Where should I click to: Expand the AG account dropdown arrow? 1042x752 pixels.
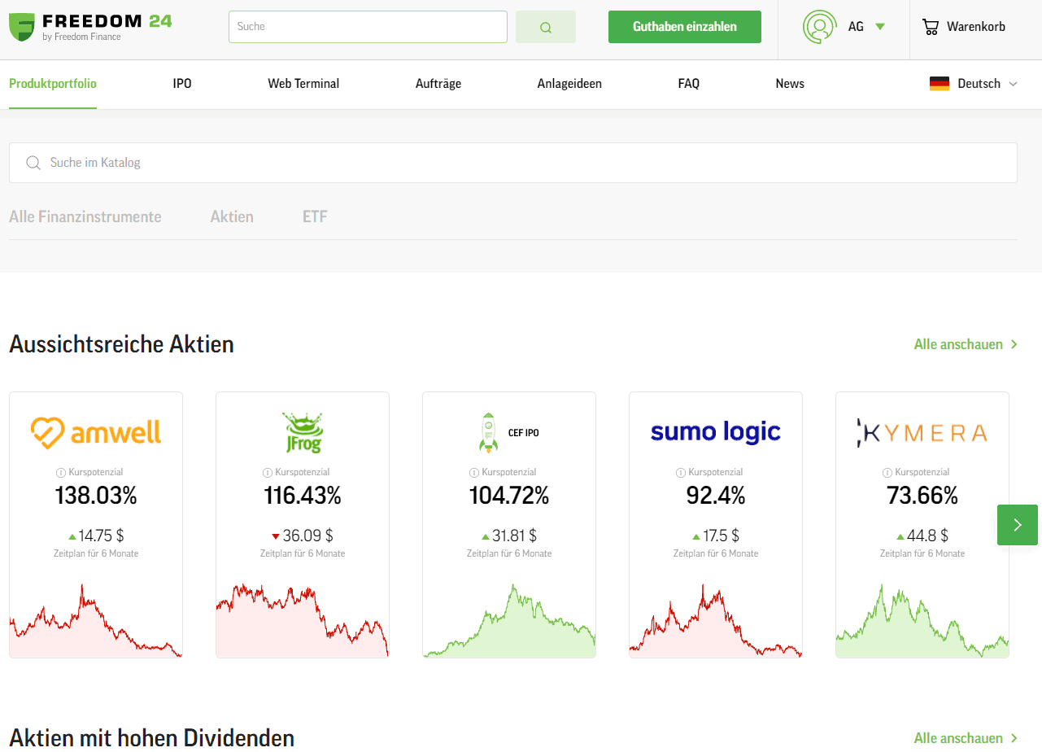pyautogui.click(x=879, y=27)
